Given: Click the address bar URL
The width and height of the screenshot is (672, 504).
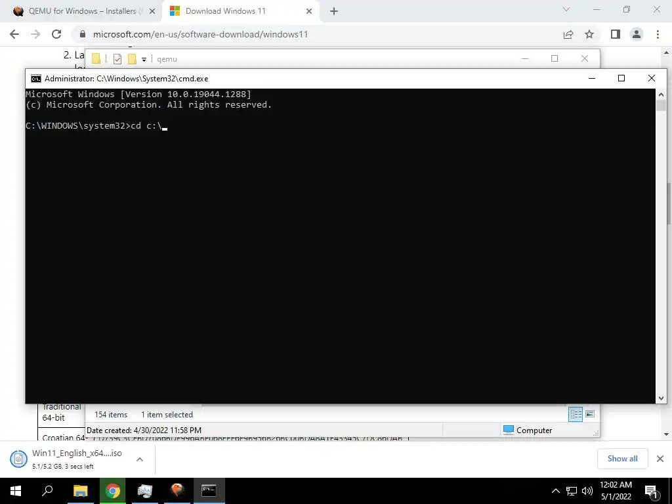Looking at the screenshot, I should pyautogui.click(x=200, y=34).
